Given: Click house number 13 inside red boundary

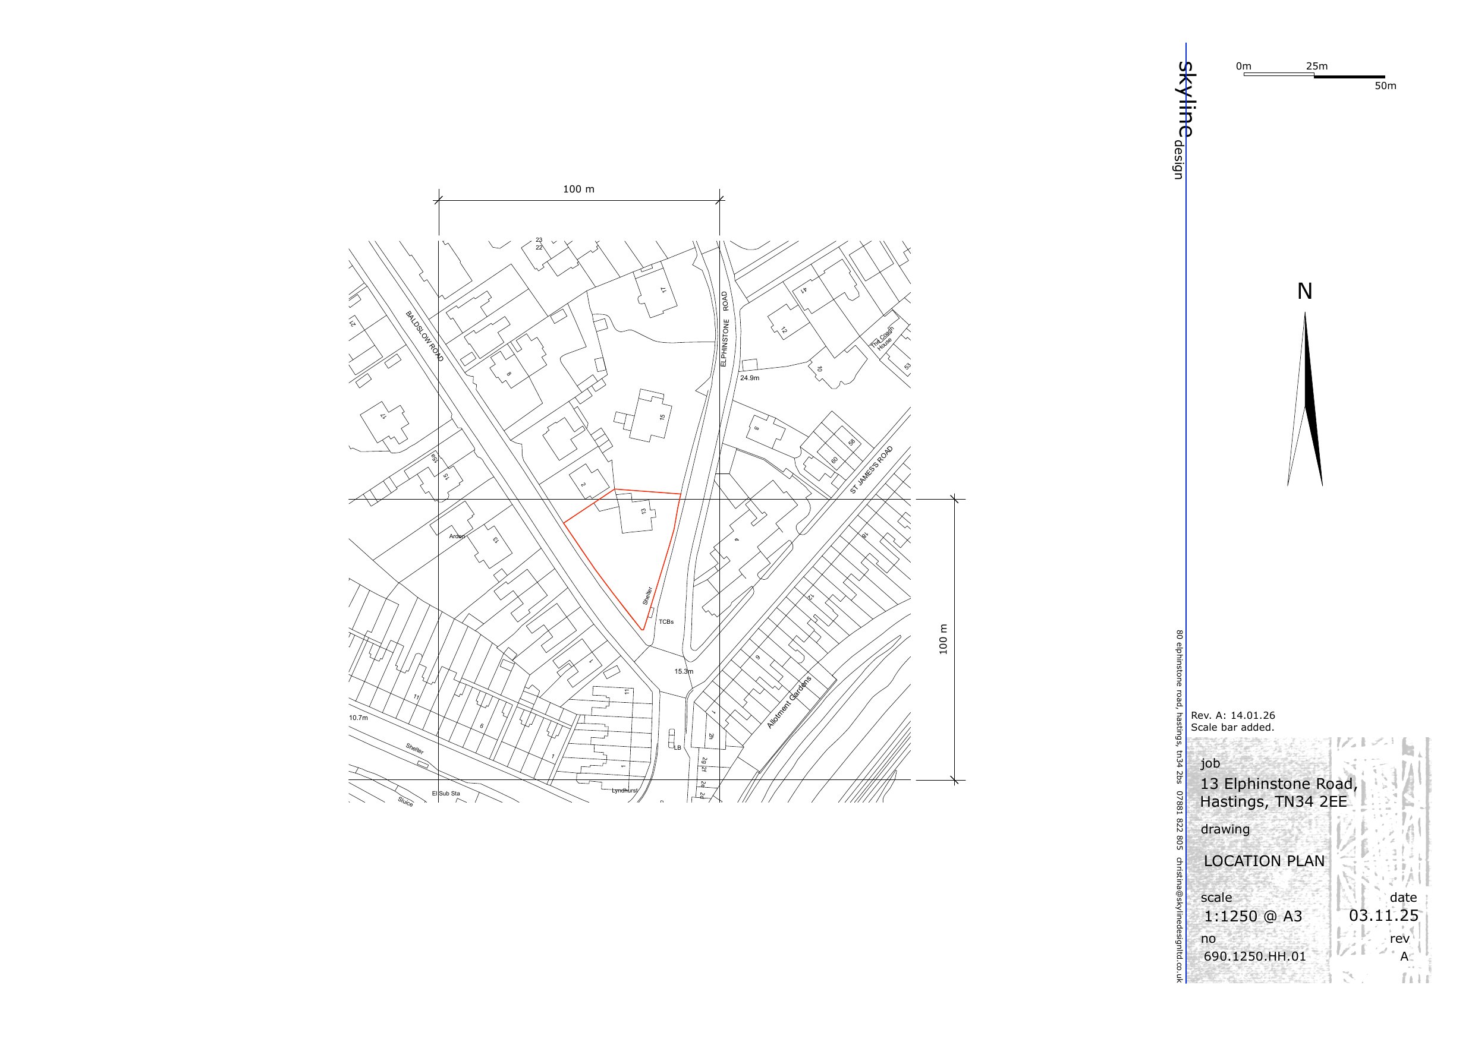Looking at the screenshot, I should [643, 511].
